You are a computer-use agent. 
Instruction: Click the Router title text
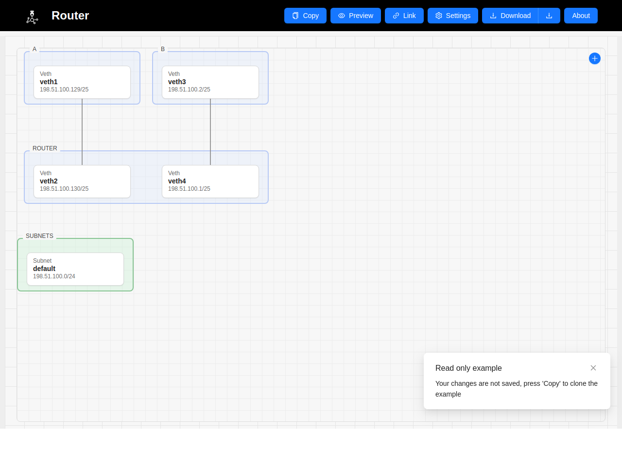70,16
